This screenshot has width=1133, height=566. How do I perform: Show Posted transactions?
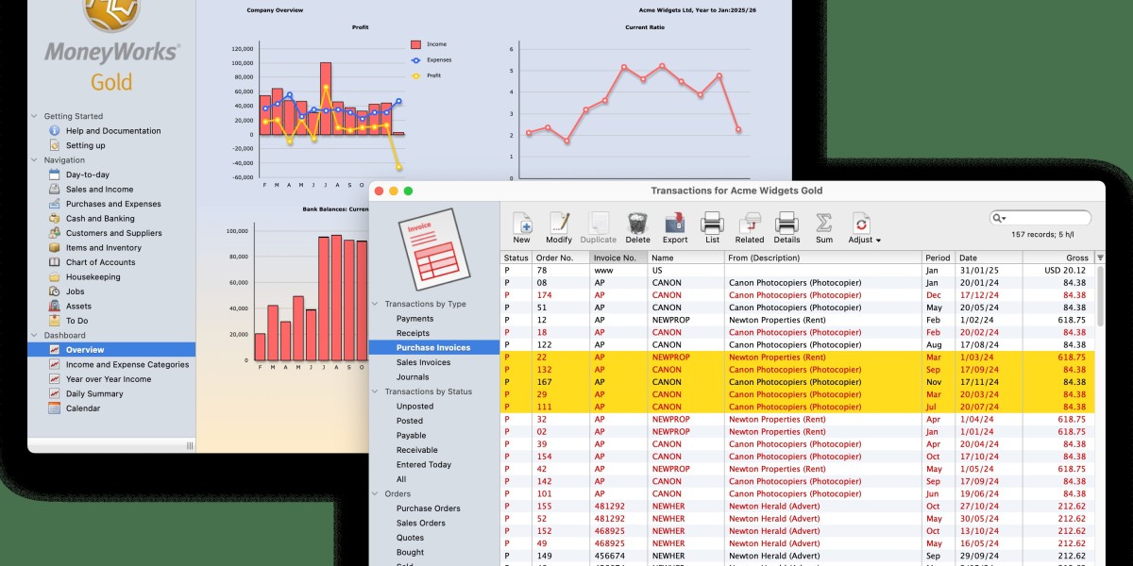click(410, 421)
